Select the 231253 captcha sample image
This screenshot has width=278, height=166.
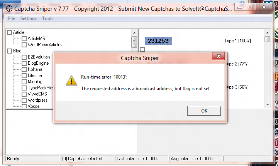(x=159, y=41)
